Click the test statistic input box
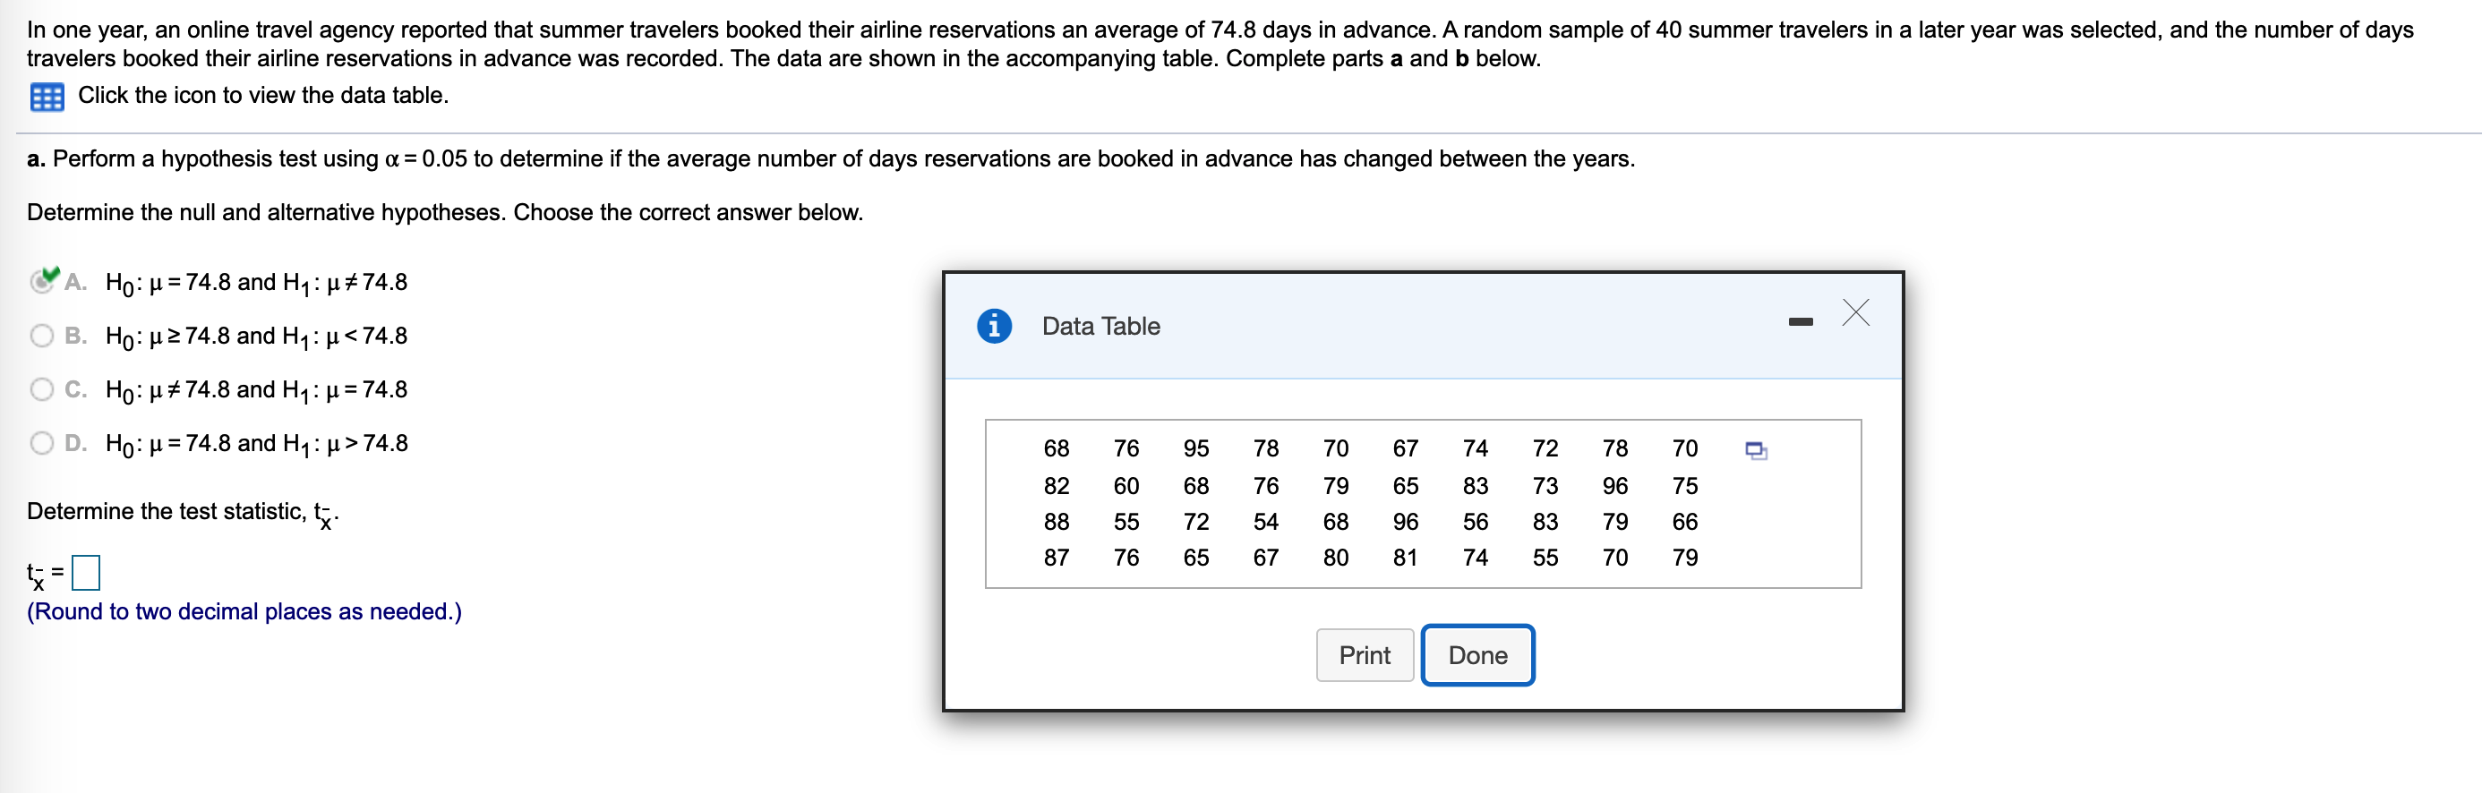The height and width of the screenshot is (793, 2482). pos(86,572)
